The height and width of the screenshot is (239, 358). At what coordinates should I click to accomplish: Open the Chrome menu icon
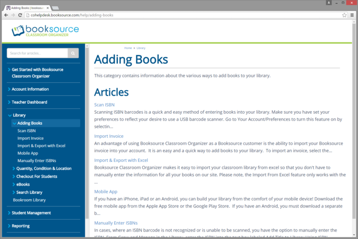(352, 15)
